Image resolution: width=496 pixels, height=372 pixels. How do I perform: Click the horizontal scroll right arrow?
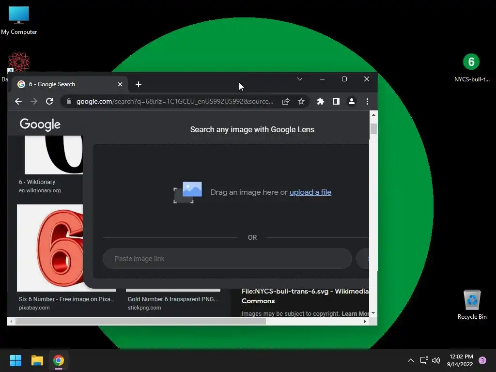[x=365, y=322]
